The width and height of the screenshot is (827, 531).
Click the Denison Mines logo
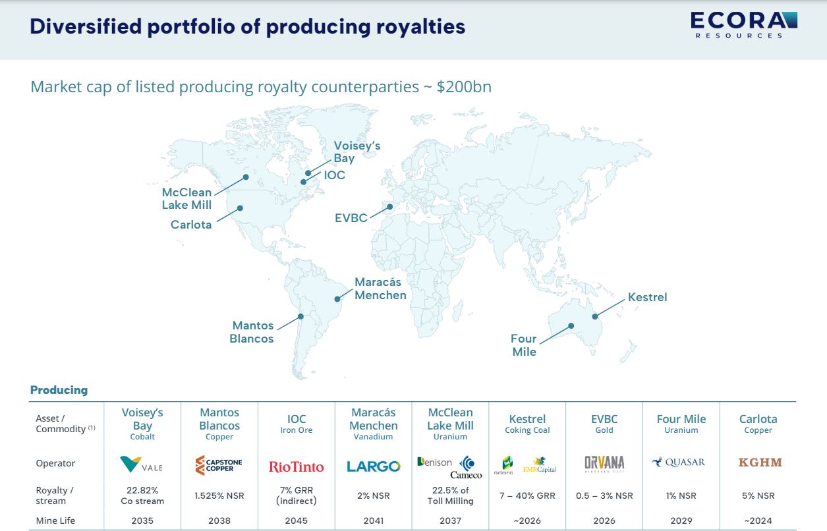[x=436, y=461]
